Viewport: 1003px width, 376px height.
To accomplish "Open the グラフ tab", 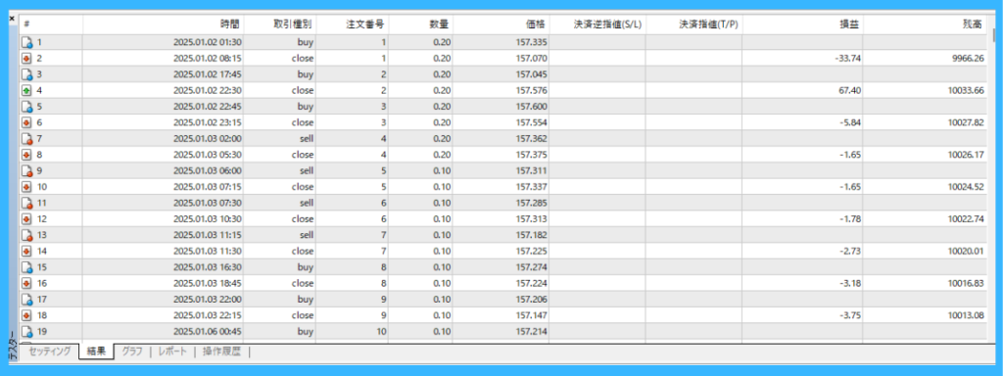I will pyautogui.click(x=132, y=352).
